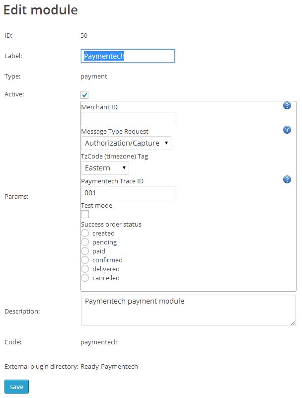Click the 'Message Type Request' label

[x=115, y=132]
